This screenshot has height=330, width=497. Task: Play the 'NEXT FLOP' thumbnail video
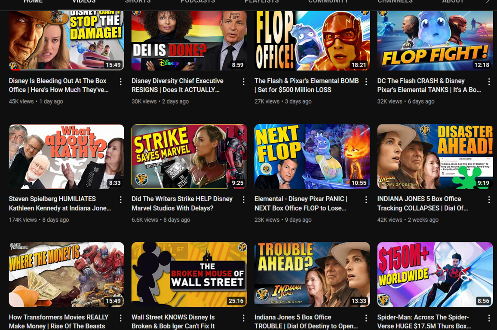point(312,156)
